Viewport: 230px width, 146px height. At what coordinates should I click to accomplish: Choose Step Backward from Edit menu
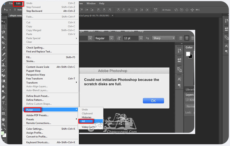tap(50, 11)
